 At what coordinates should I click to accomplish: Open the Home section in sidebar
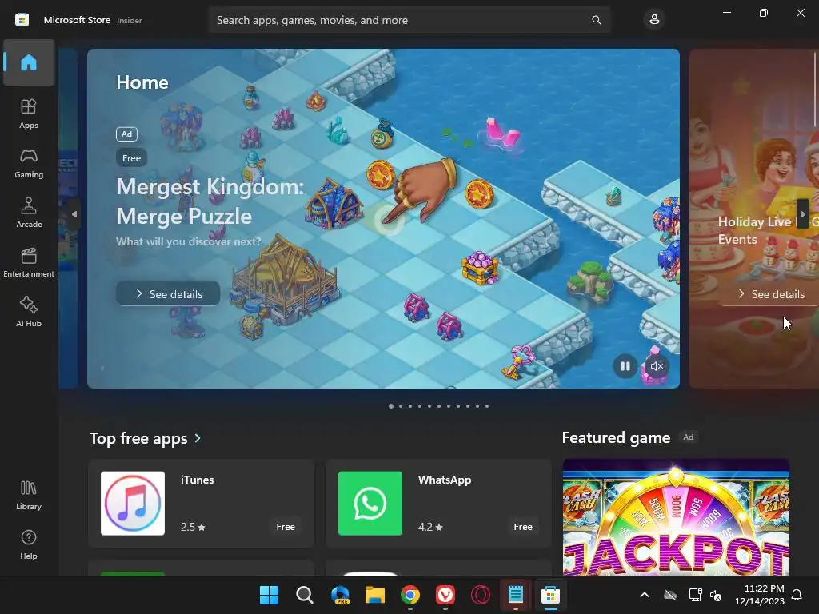(29, 62)
